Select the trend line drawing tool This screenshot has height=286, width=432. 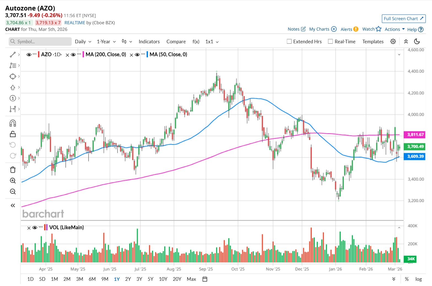point(13,55)
